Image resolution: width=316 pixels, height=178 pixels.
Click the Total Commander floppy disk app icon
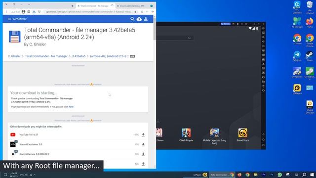click(14, 37)
